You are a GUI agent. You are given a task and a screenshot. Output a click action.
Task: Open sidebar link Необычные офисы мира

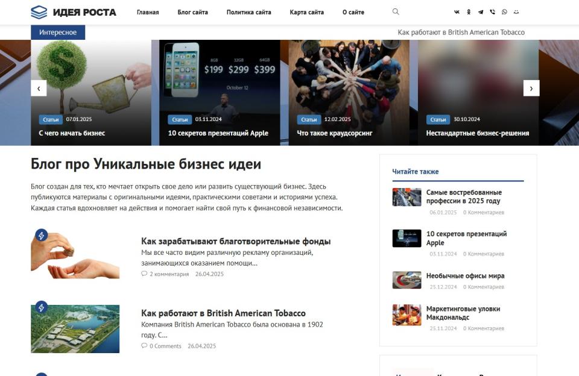[465, 276]
